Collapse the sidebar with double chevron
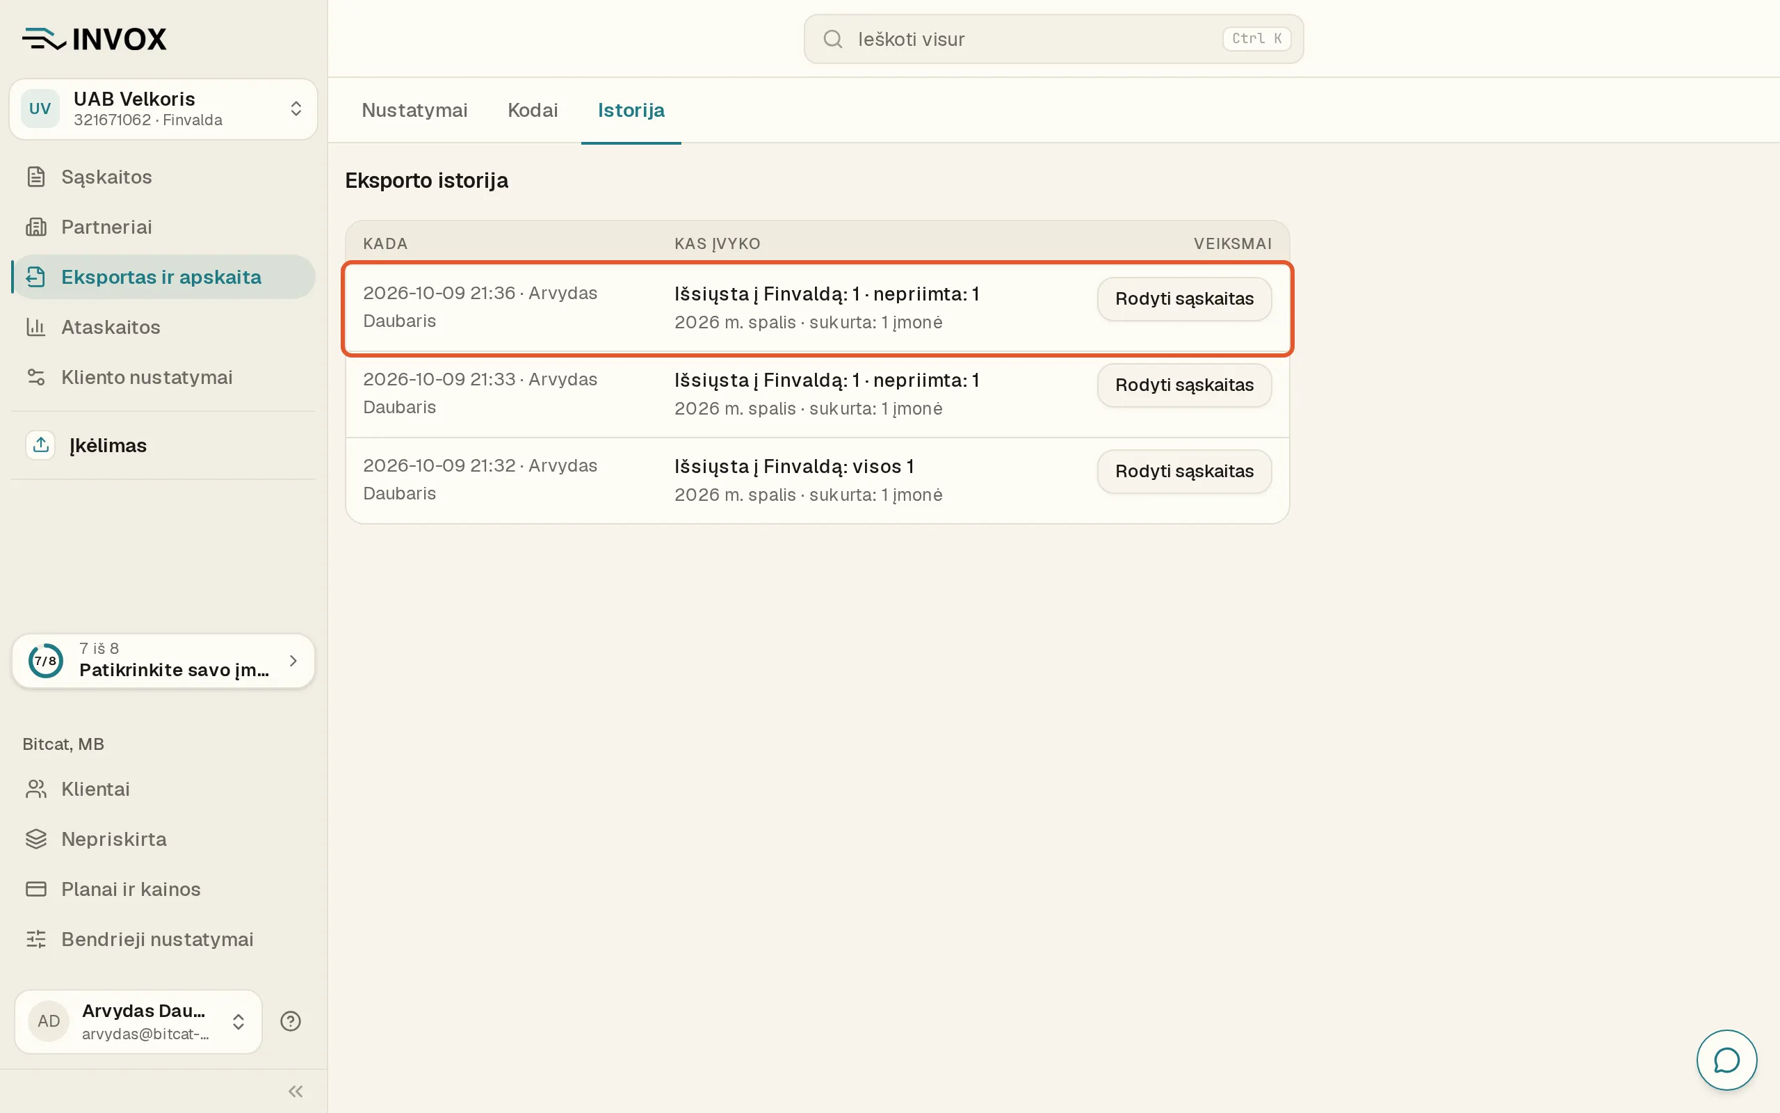The height and width of the screenshot is (1113, 1780). coord(296,1091)
